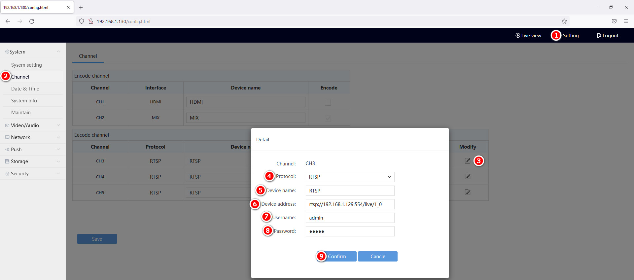Image resolution: width=634 pixels, height=280 pixels.
Task: Open the Firefox application menu icon
Action: (x=626, y=21)
